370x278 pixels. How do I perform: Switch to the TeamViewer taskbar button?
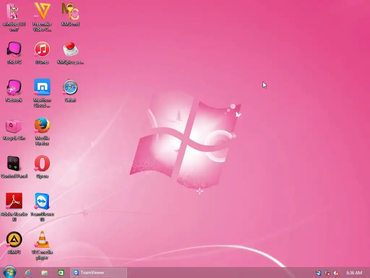[x=99, y=273]
